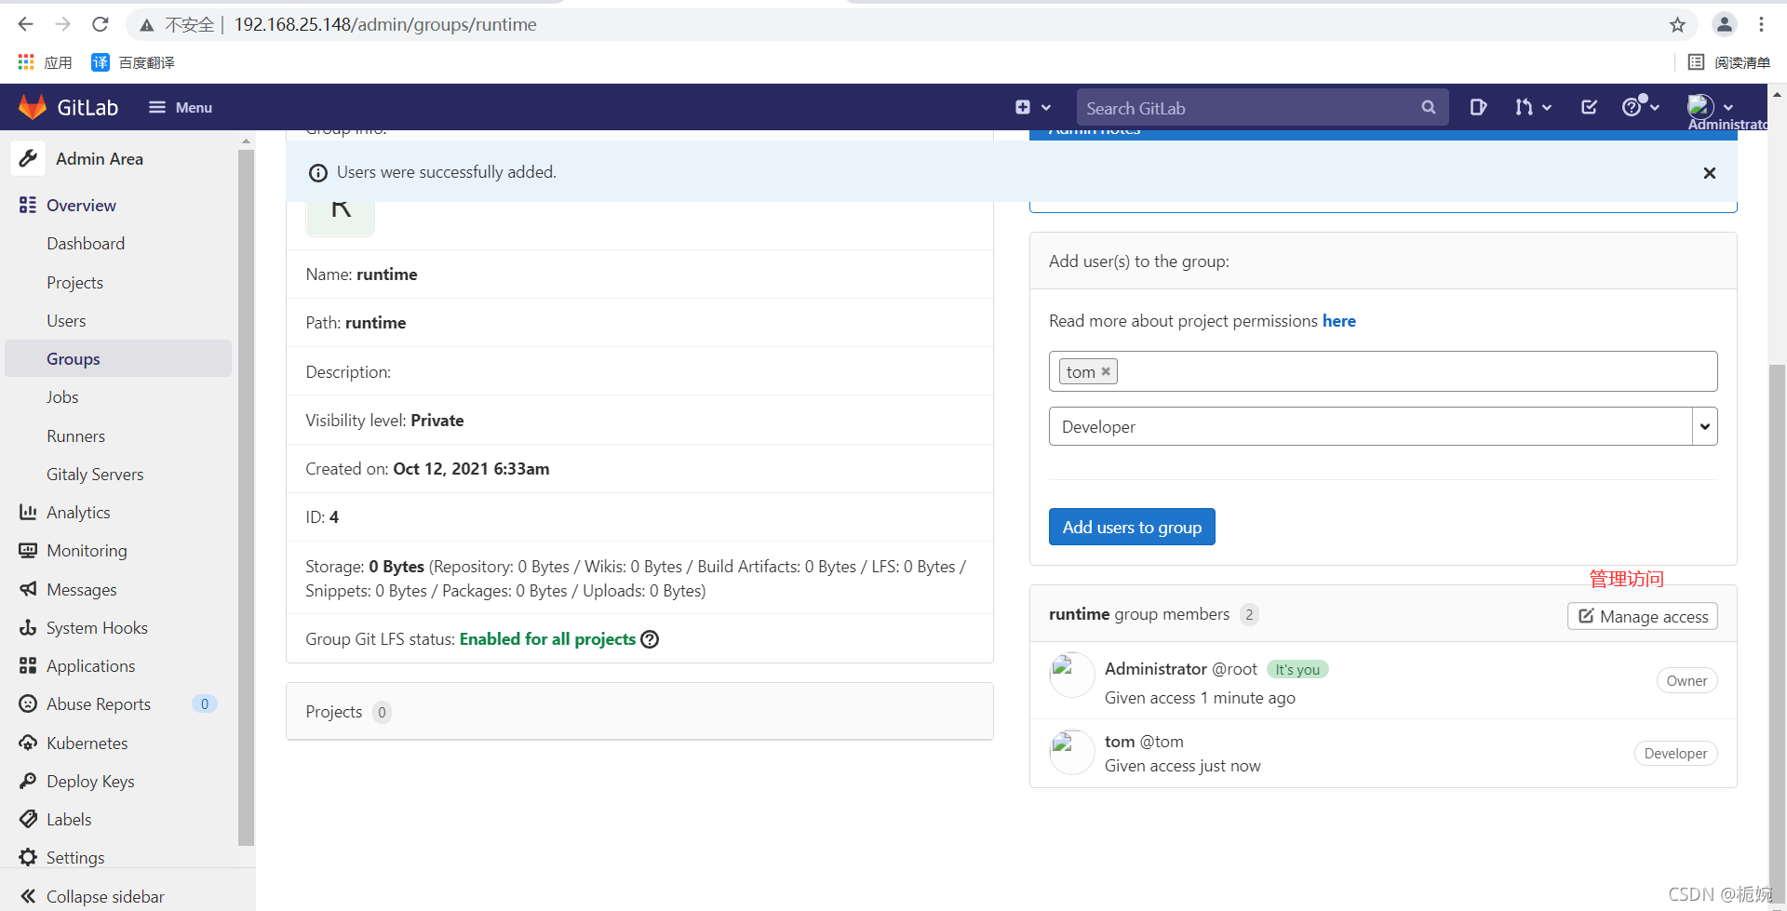1787x911 pixels.
Task: Click tom's member avatar
Action: [x=1071, y=751]
